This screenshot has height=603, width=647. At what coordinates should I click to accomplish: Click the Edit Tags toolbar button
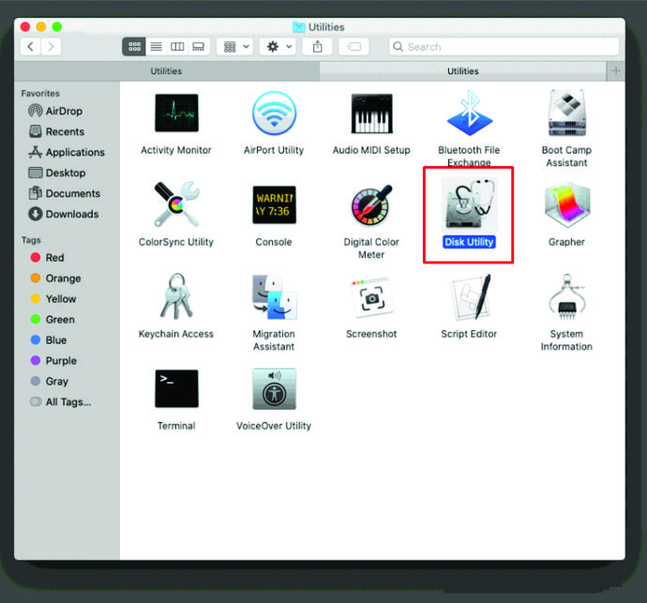tap(354, 47)
